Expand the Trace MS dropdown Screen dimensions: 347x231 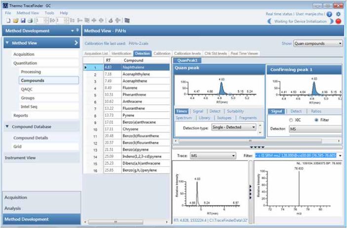pos(232,156)
